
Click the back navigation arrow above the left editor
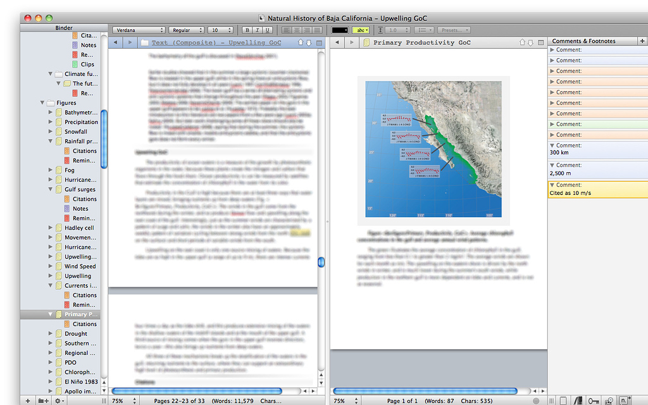coord(116,42)
